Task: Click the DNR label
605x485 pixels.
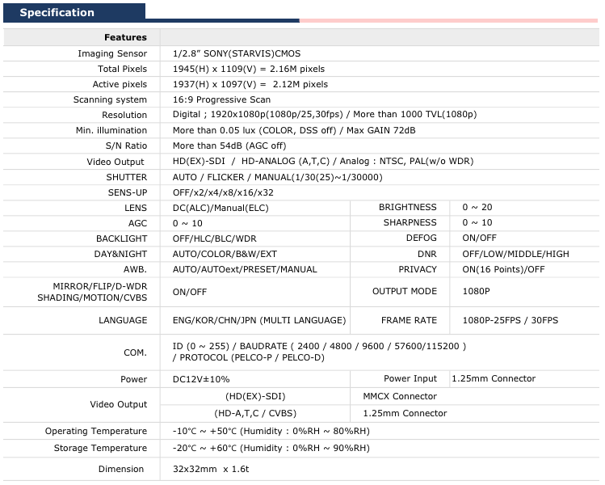Action: click(427, 255)
